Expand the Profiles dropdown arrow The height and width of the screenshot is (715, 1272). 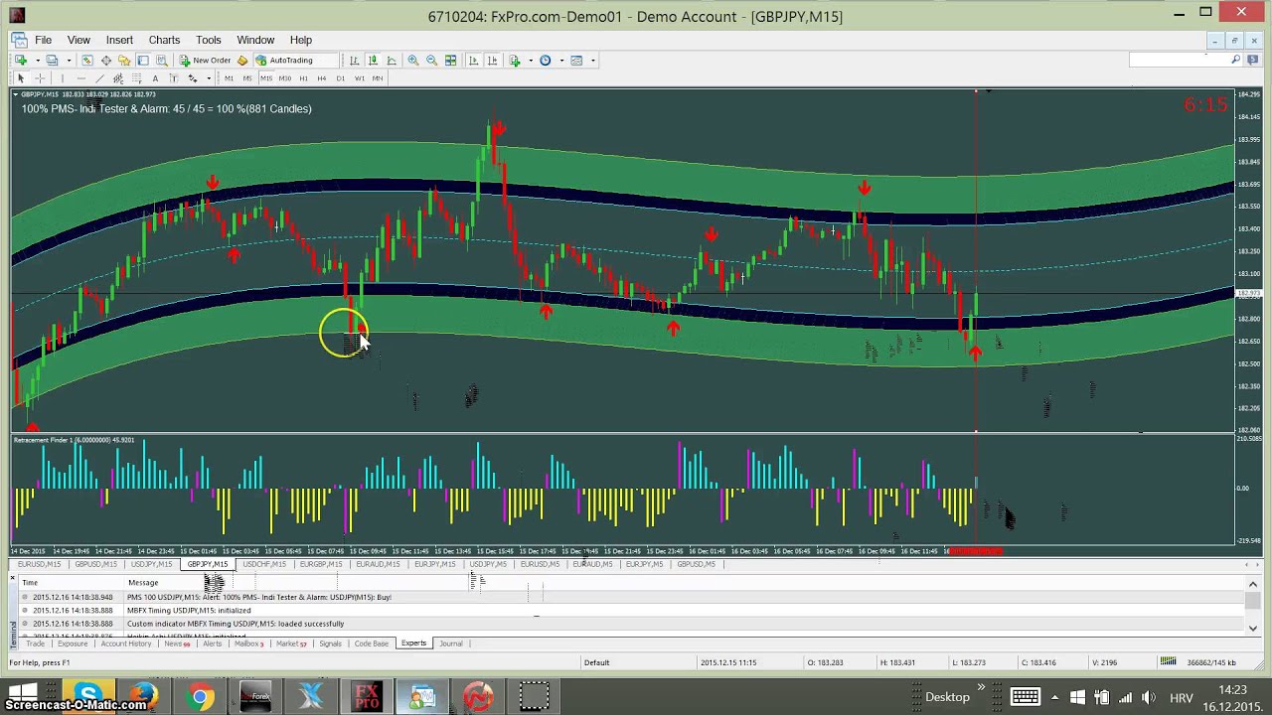tap(69, 61)
